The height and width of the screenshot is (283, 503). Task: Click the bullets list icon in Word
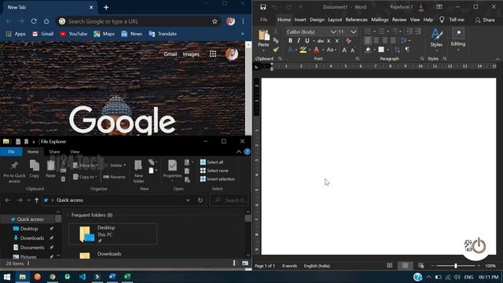click(x=368, y=31)
